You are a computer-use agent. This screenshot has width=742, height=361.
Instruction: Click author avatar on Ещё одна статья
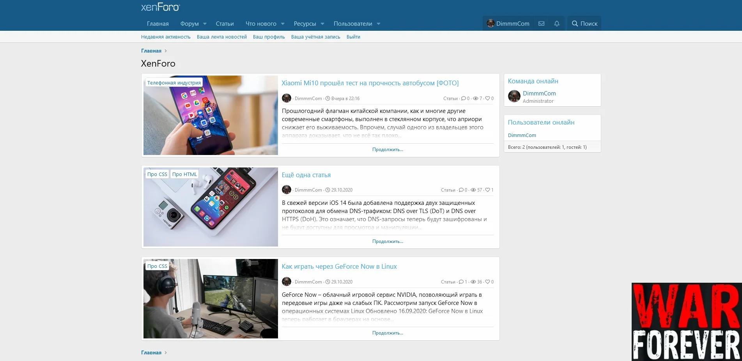point(287,190)
